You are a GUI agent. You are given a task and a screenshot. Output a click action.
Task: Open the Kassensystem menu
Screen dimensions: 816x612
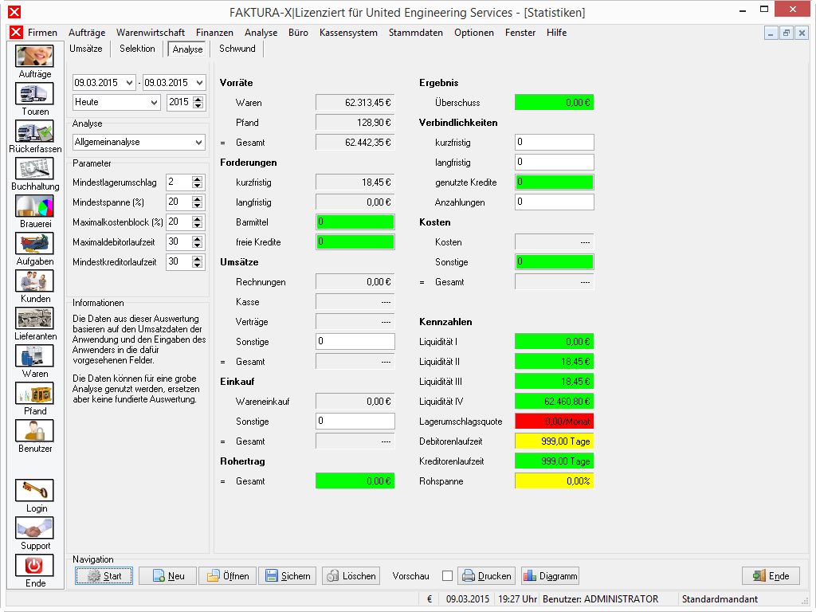coord(348,32)
